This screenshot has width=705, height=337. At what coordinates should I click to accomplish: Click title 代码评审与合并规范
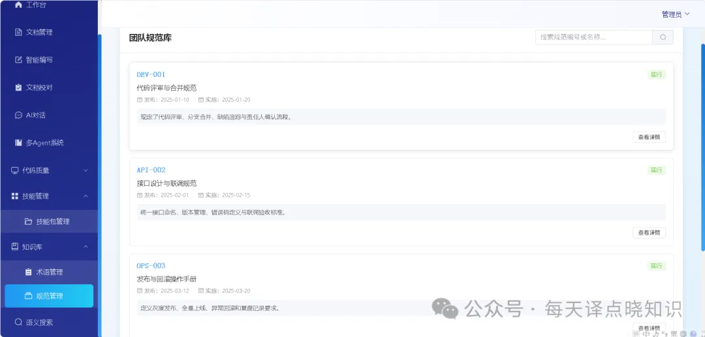[166, 88]
